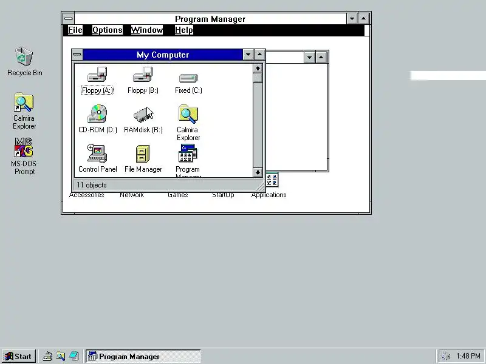Select the File Manager cabinet icon
This screenshot has height=364, width=486.
click(x=143, y=153)
